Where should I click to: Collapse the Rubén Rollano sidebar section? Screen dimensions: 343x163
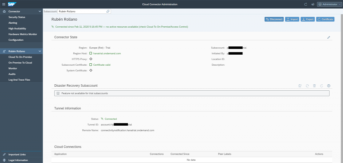click(40, 51)
